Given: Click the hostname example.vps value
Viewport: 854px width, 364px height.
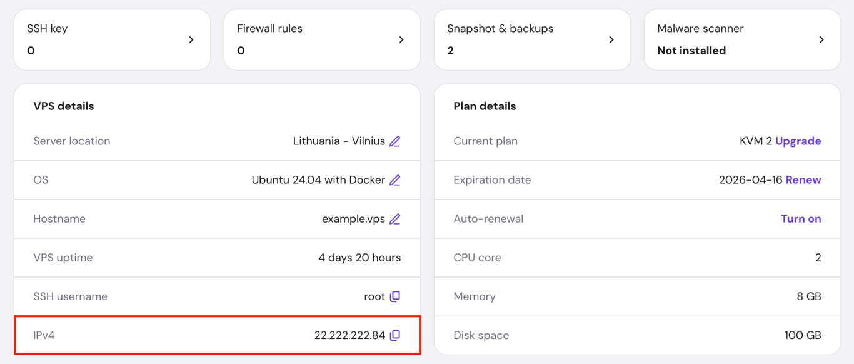Looking at the screenshot, I should (353, 219).
